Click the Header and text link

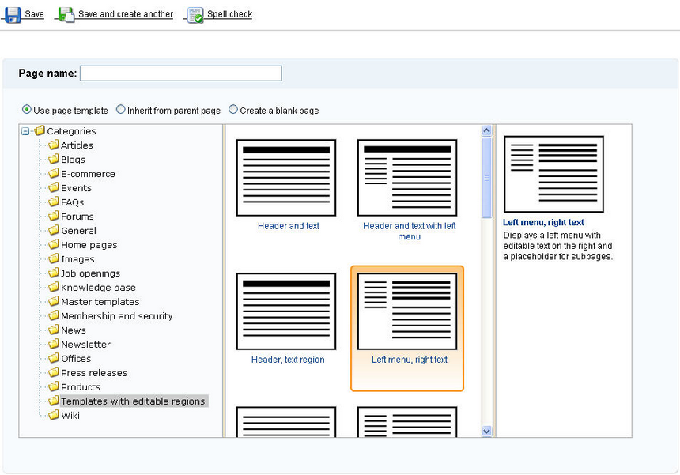289,226
